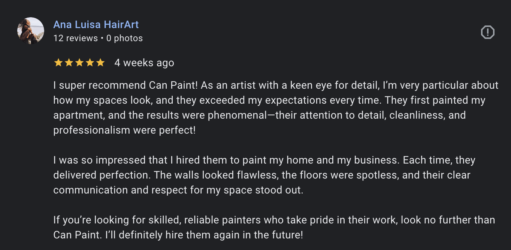This screenshot has width=511, height=250.
Task: Click the paragraph starting "If you're looking for skilled"
Action: pos(274,228)
